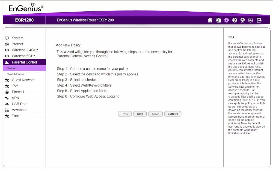Click the VPN arrows icon
The width and height of the screenshot is (273, 172).
tap(7, 98)
